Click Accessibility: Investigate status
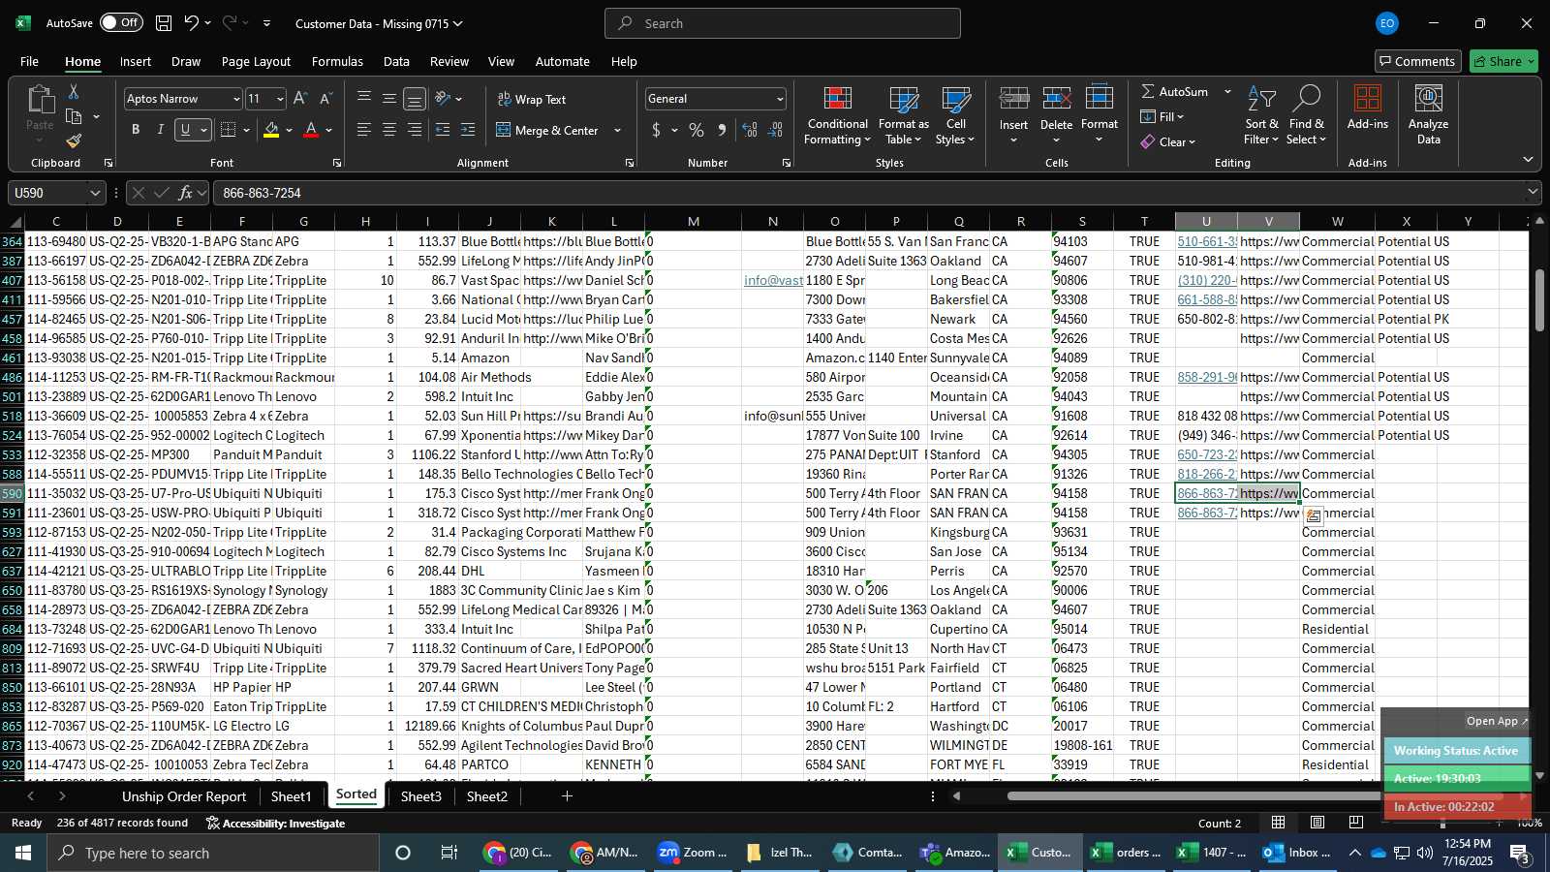Screen dimensions: 1550x872 (x=276, y=823)
